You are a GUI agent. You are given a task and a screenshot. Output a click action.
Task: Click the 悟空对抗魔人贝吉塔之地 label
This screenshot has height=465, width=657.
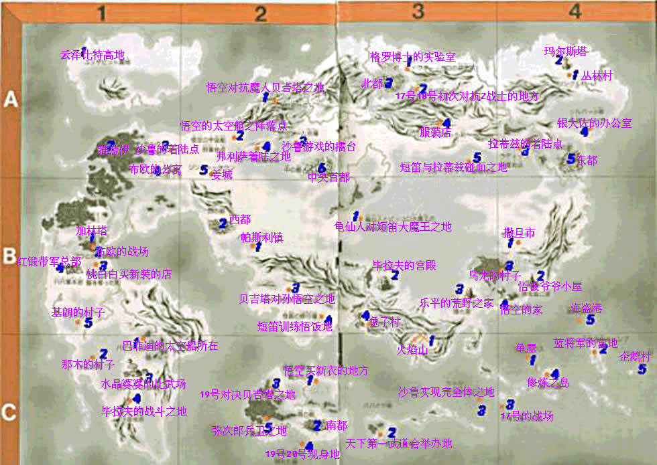(265, 88)
